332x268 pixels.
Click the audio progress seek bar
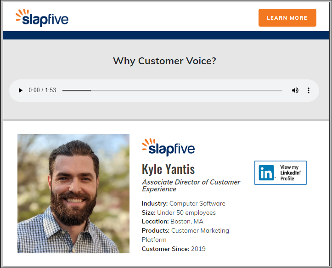172,90
